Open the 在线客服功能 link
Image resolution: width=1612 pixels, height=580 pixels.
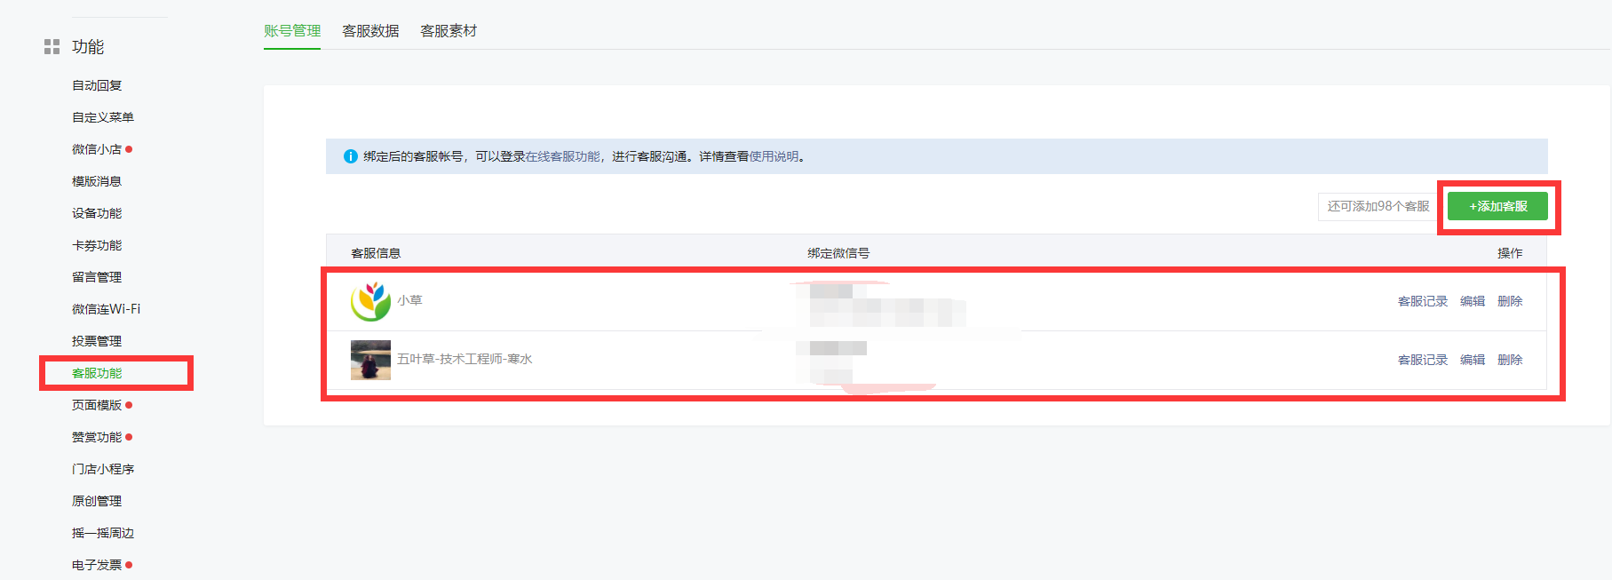point(562,156)
